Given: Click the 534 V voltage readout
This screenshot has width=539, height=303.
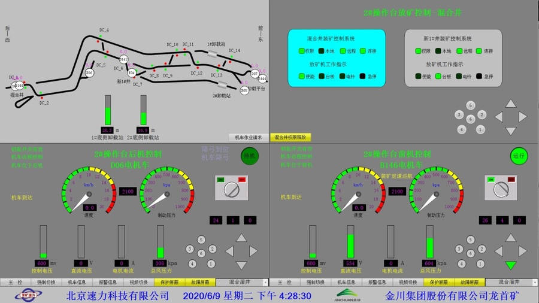Looking at the screenshot, I should 350,263.
